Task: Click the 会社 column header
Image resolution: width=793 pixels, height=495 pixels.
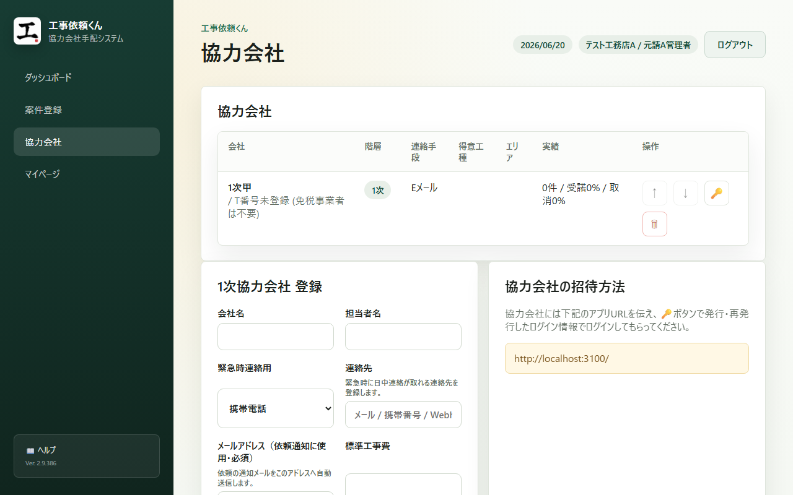Action: click(236, 147)
